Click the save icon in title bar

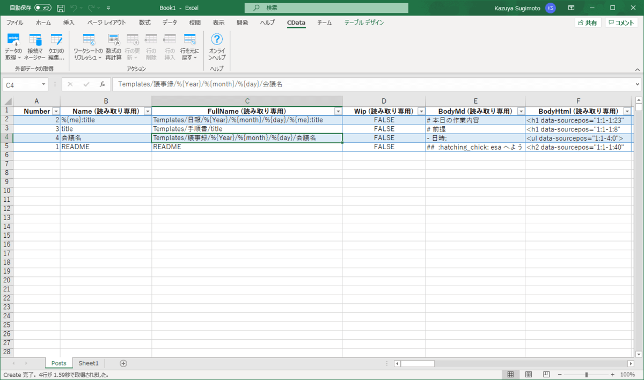tap(61, 8)
